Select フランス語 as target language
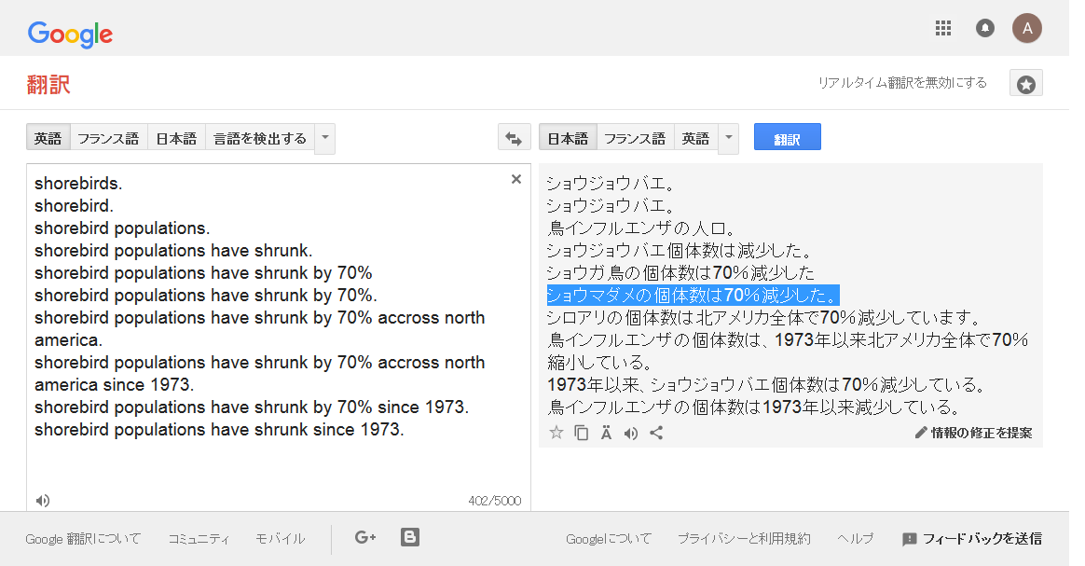Screen dimensions: 1085x566 pos(635,138)
